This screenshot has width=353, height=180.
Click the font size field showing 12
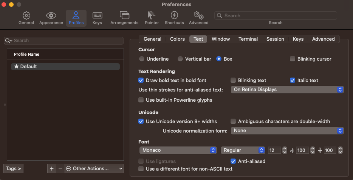point(274,150)
